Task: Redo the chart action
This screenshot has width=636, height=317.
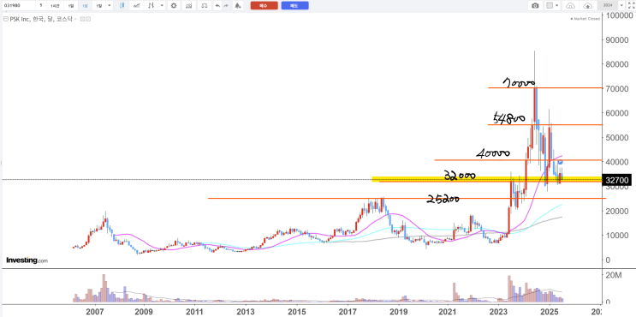Action: click(x=226, y=6)
